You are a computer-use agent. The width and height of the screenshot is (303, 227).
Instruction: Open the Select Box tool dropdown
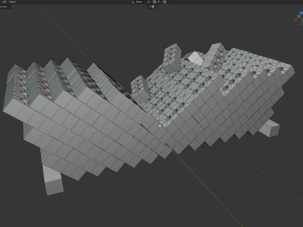click(4, 7)
